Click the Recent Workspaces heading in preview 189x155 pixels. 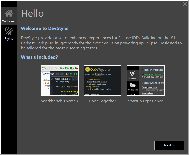[153, 70]
